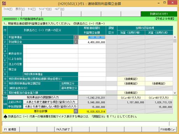Image resolution: width=179 pixels, height=134 pixels.
Task: Click the row 8 reserve name input field
Action: point(50,69)
